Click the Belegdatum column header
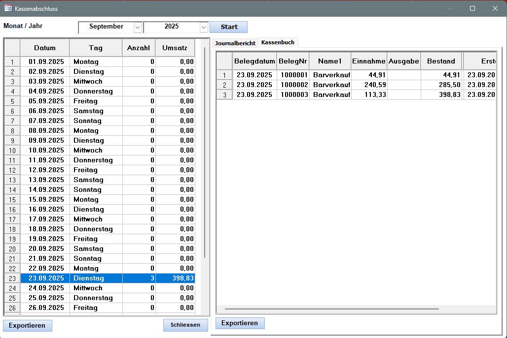507x338 pixels. (x=254, y=61)
